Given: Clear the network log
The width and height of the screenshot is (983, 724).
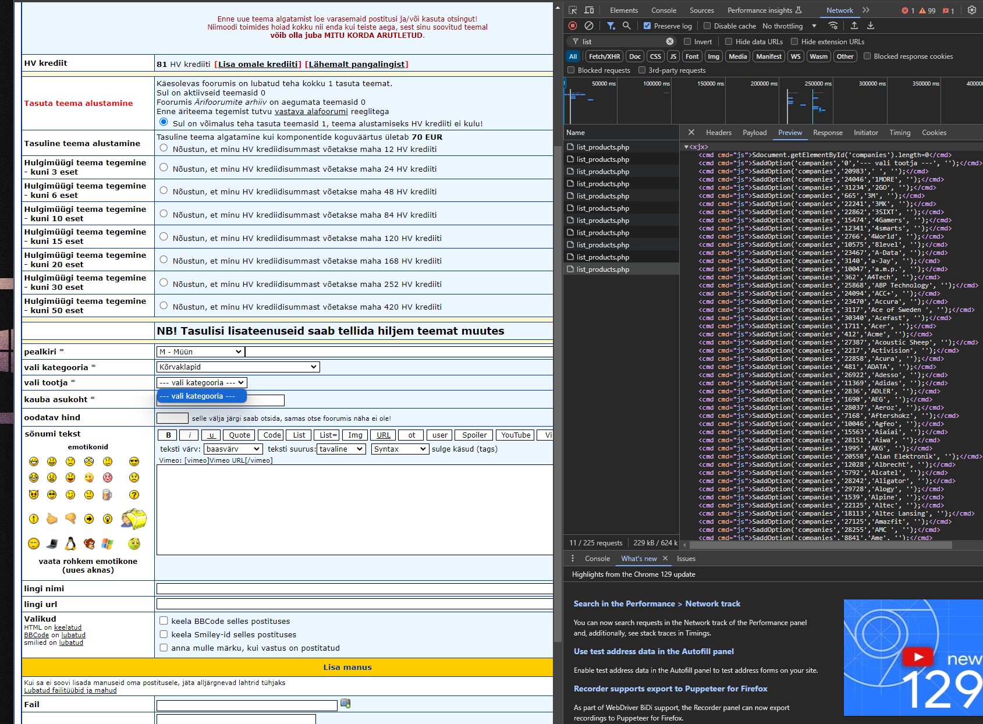Looking at the screenshot, I should click(589, 26).
